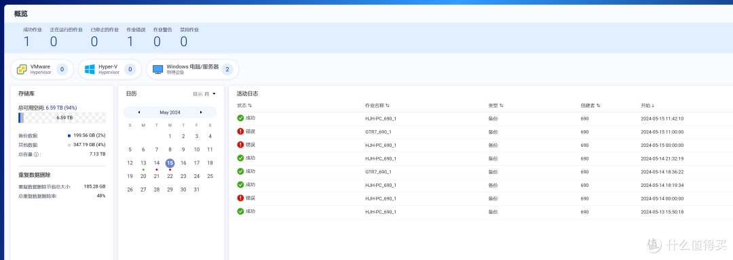Click the 正在运行的作业 count
Image resolution: width=733 pixels, height=260 pixels.
(54, 42)
